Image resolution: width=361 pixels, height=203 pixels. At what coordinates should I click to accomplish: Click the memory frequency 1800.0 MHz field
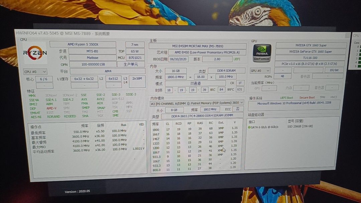tap(176, 77)
